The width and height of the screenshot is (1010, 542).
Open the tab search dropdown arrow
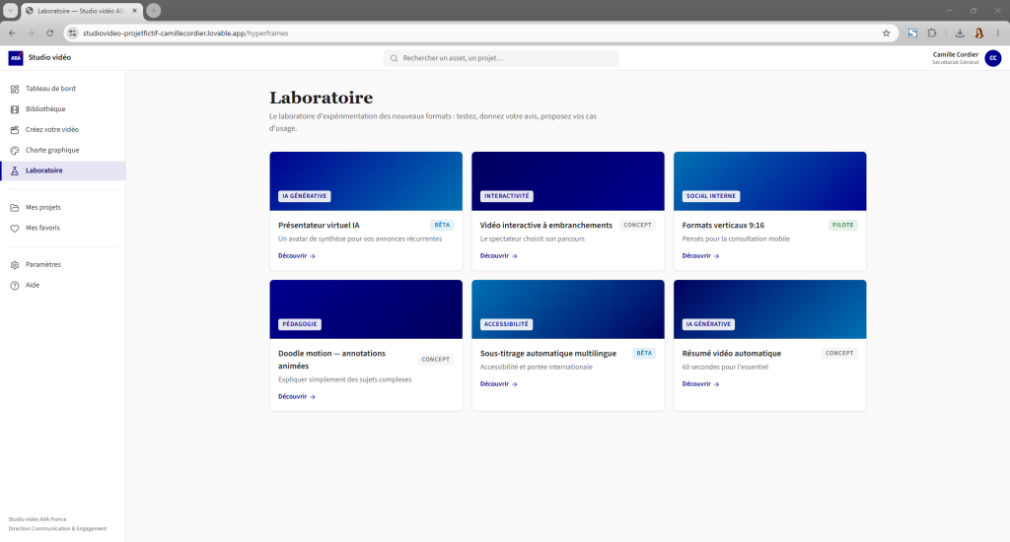[10, 10]
